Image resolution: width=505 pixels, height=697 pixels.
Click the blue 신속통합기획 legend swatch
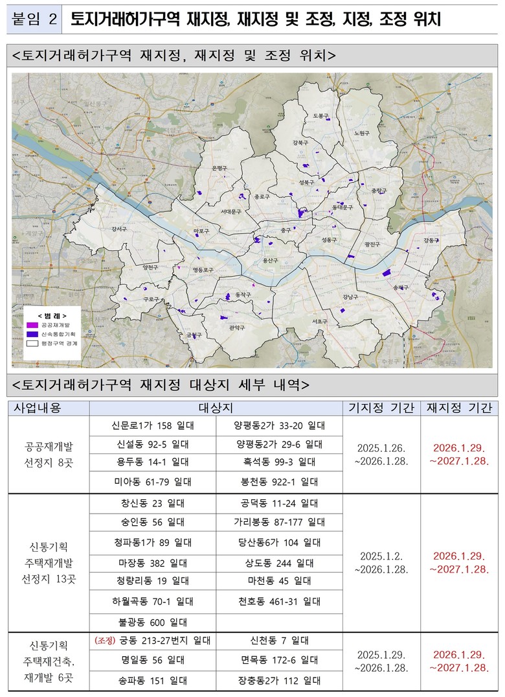point(32,333)
